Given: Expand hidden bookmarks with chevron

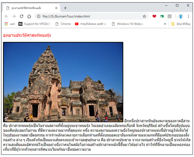Looking at the screenshot, I should (x=165, y=24).
